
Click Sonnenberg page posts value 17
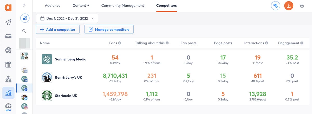tap(223, 58)
